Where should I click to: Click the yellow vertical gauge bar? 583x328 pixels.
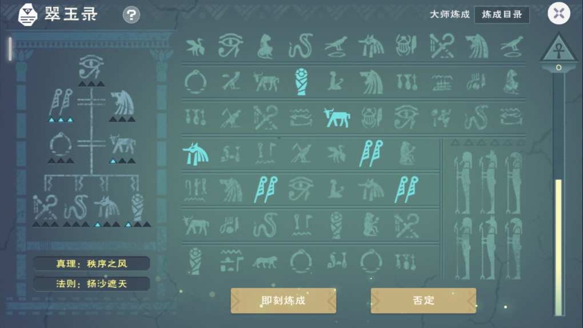tap(559, 247)
